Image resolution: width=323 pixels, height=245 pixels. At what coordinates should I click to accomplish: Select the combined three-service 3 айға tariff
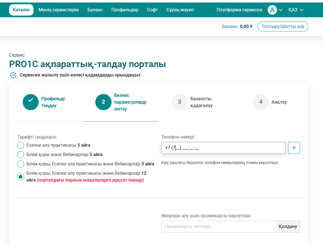pyautogui.click(x=21, y=164)
